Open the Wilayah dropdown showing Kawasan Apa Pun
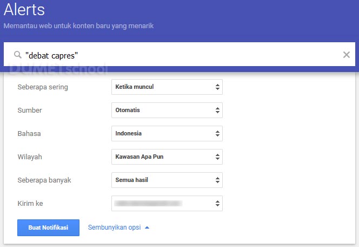359x247 pixels. click(167, 157)
